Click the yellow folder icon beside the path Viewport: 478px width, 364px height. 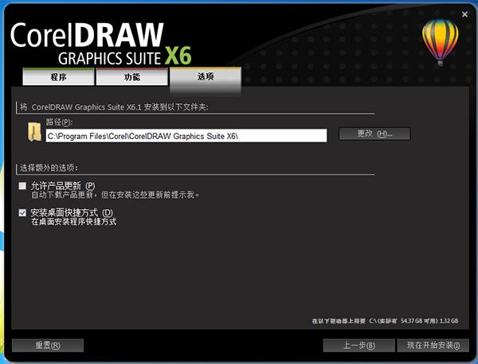click(x=34, y=132)
